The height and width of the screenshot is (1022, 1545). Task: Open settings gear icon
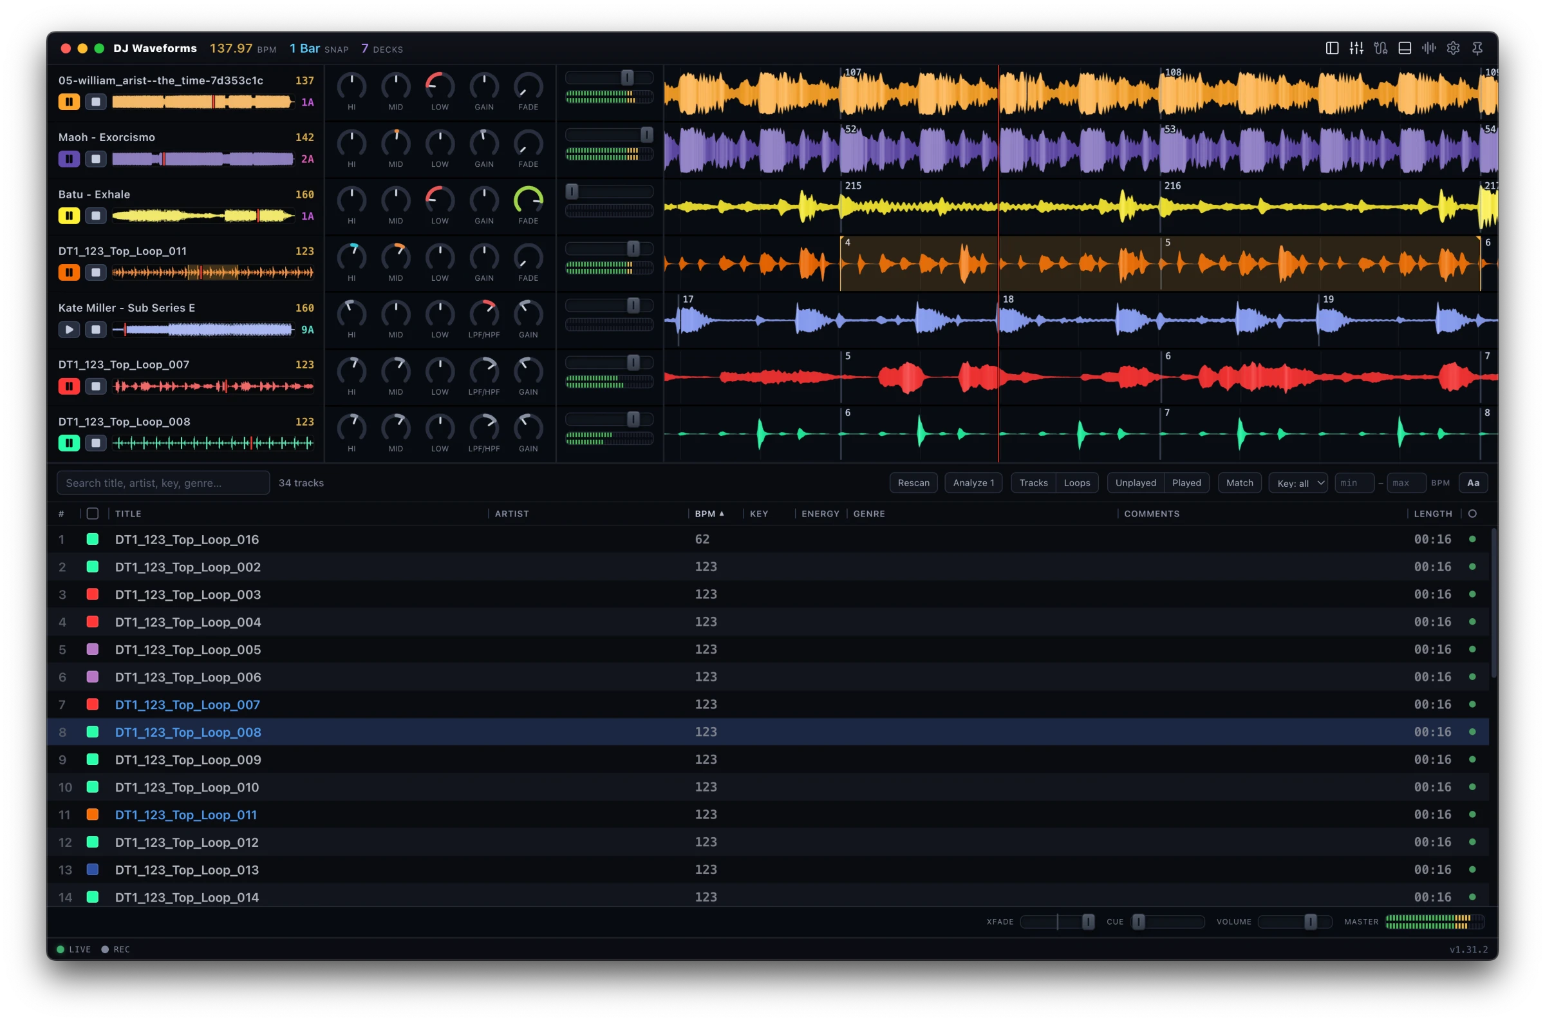[1452, 48]
